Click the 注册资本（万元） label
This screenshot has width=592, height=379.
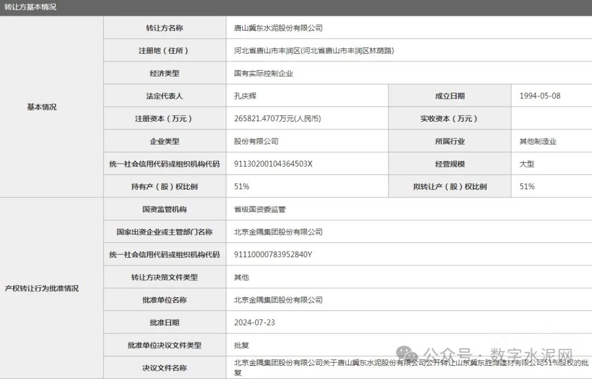(164, 118)
